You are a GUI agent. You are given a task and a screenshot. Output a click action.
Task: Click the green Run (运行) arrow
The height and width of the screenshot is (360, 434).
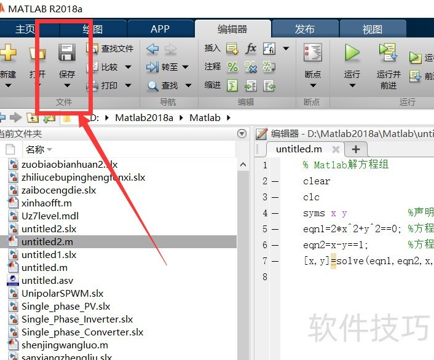pos(352,53)
